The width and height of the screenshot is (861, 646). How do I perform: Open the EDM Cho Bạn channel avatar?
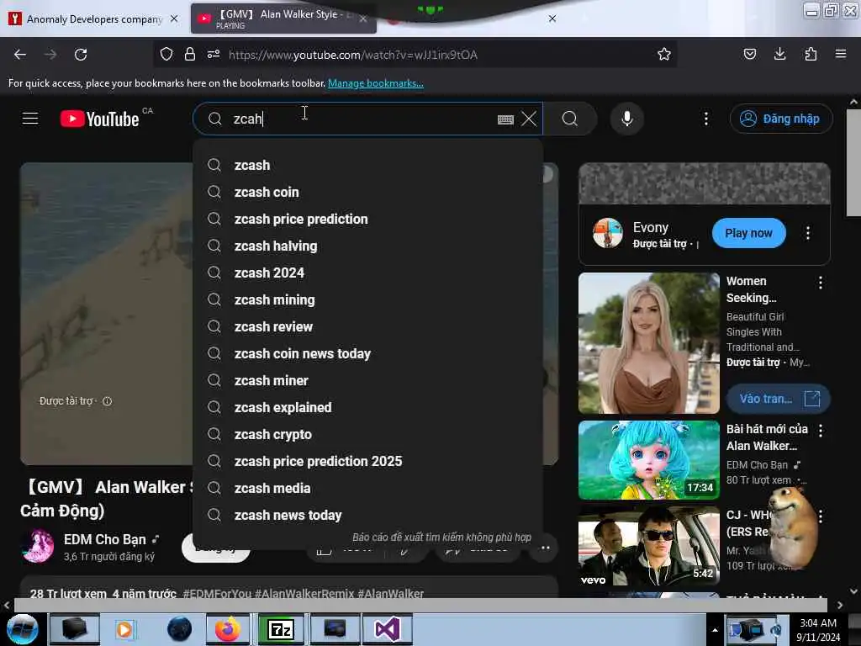coord(38,546)
